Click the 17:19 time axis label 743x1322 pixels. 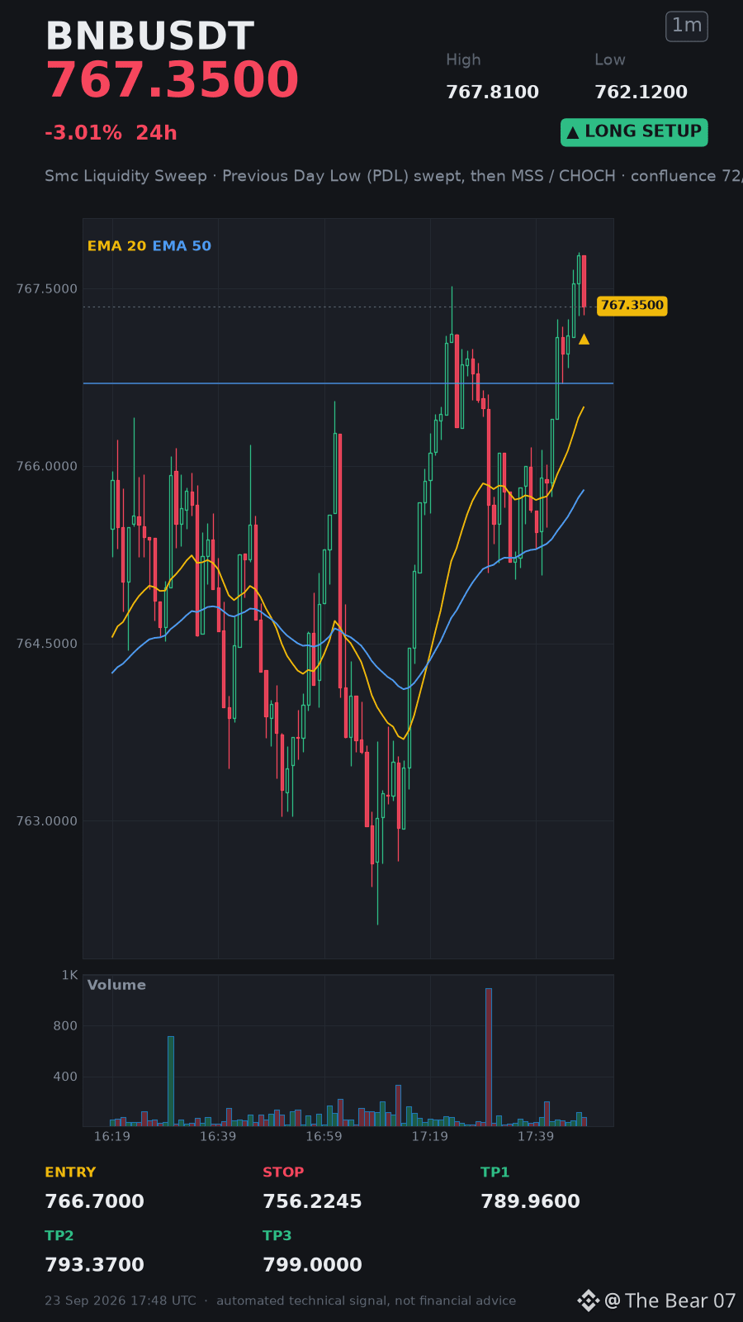[x=430, y=1137]
